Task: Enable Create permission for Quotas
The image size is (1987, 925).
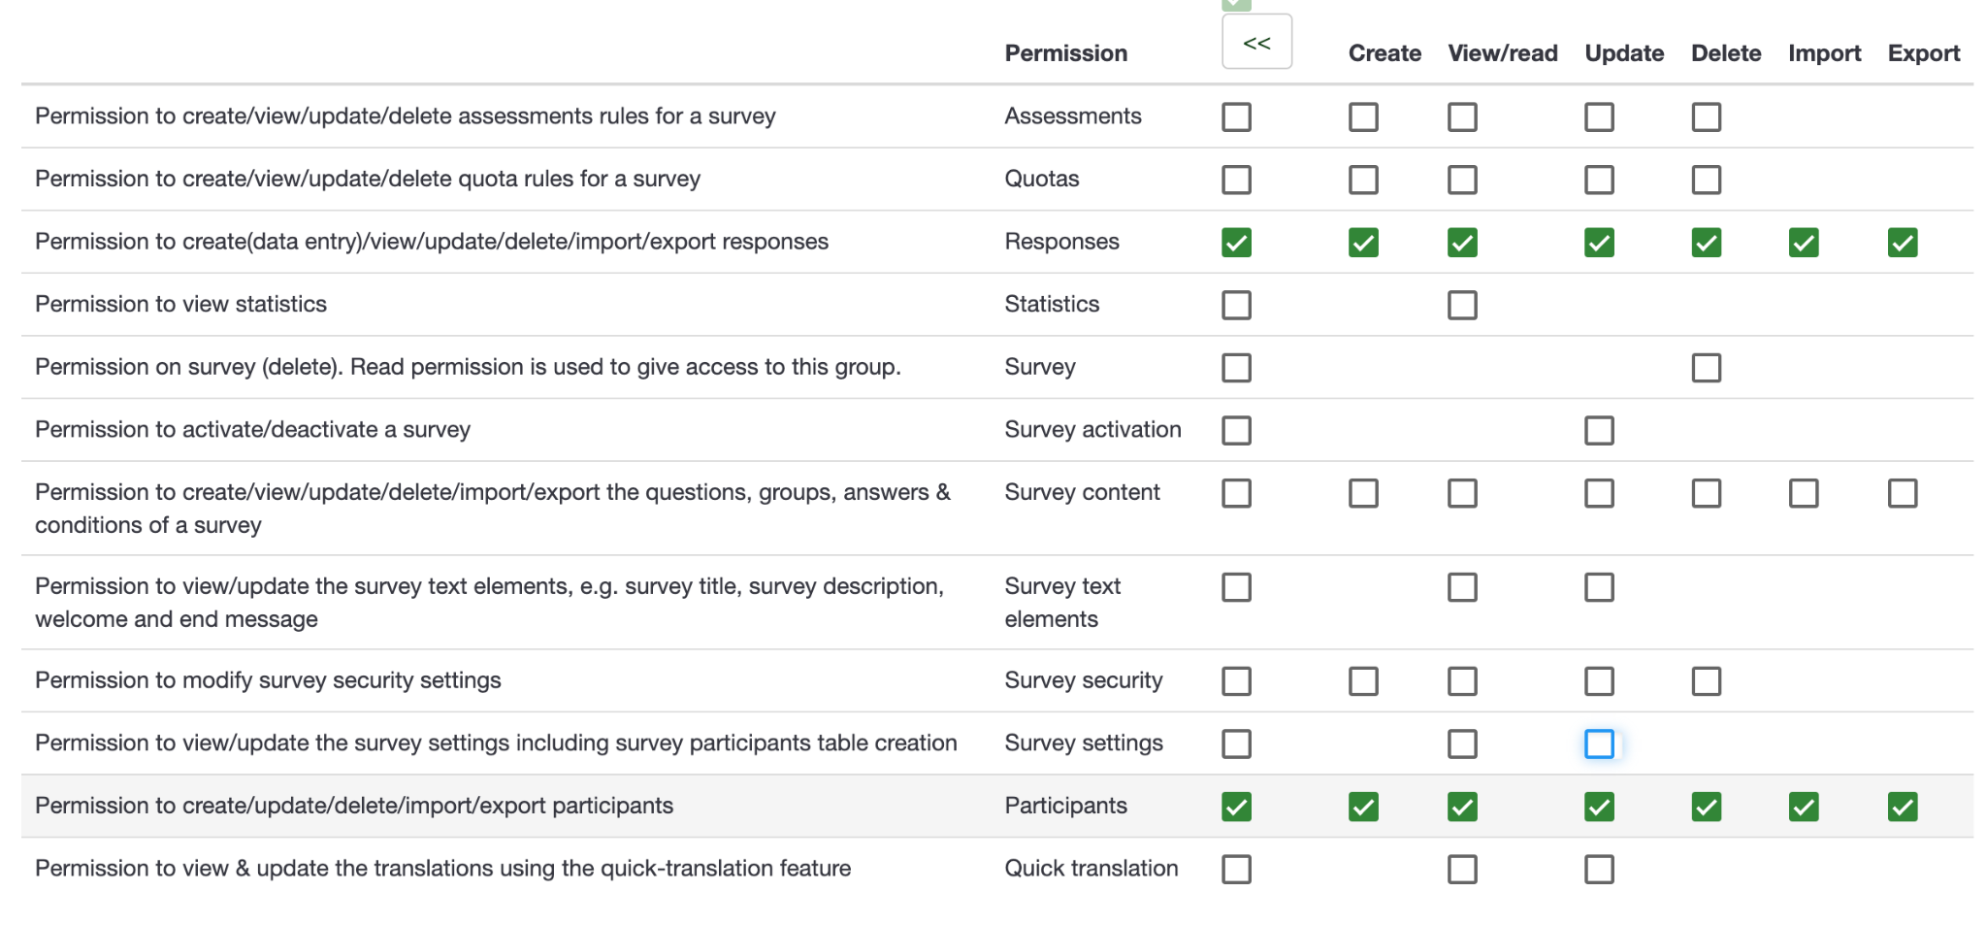Action: (x=1362, y=180)
